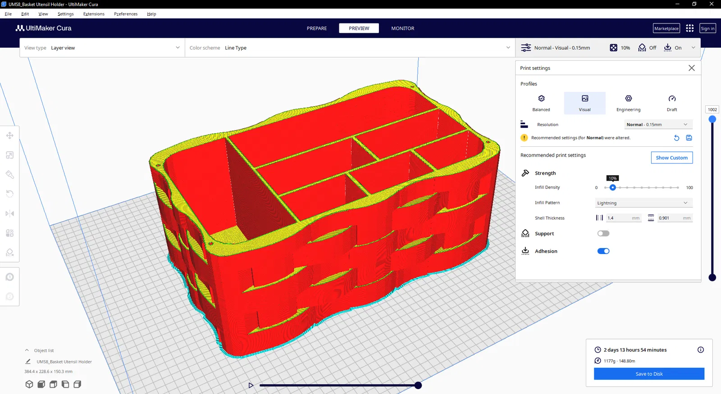The width and height of the screenshot is (721, 394).
Task: Click the adhesion On icon in settings summary
Action: 668,48
